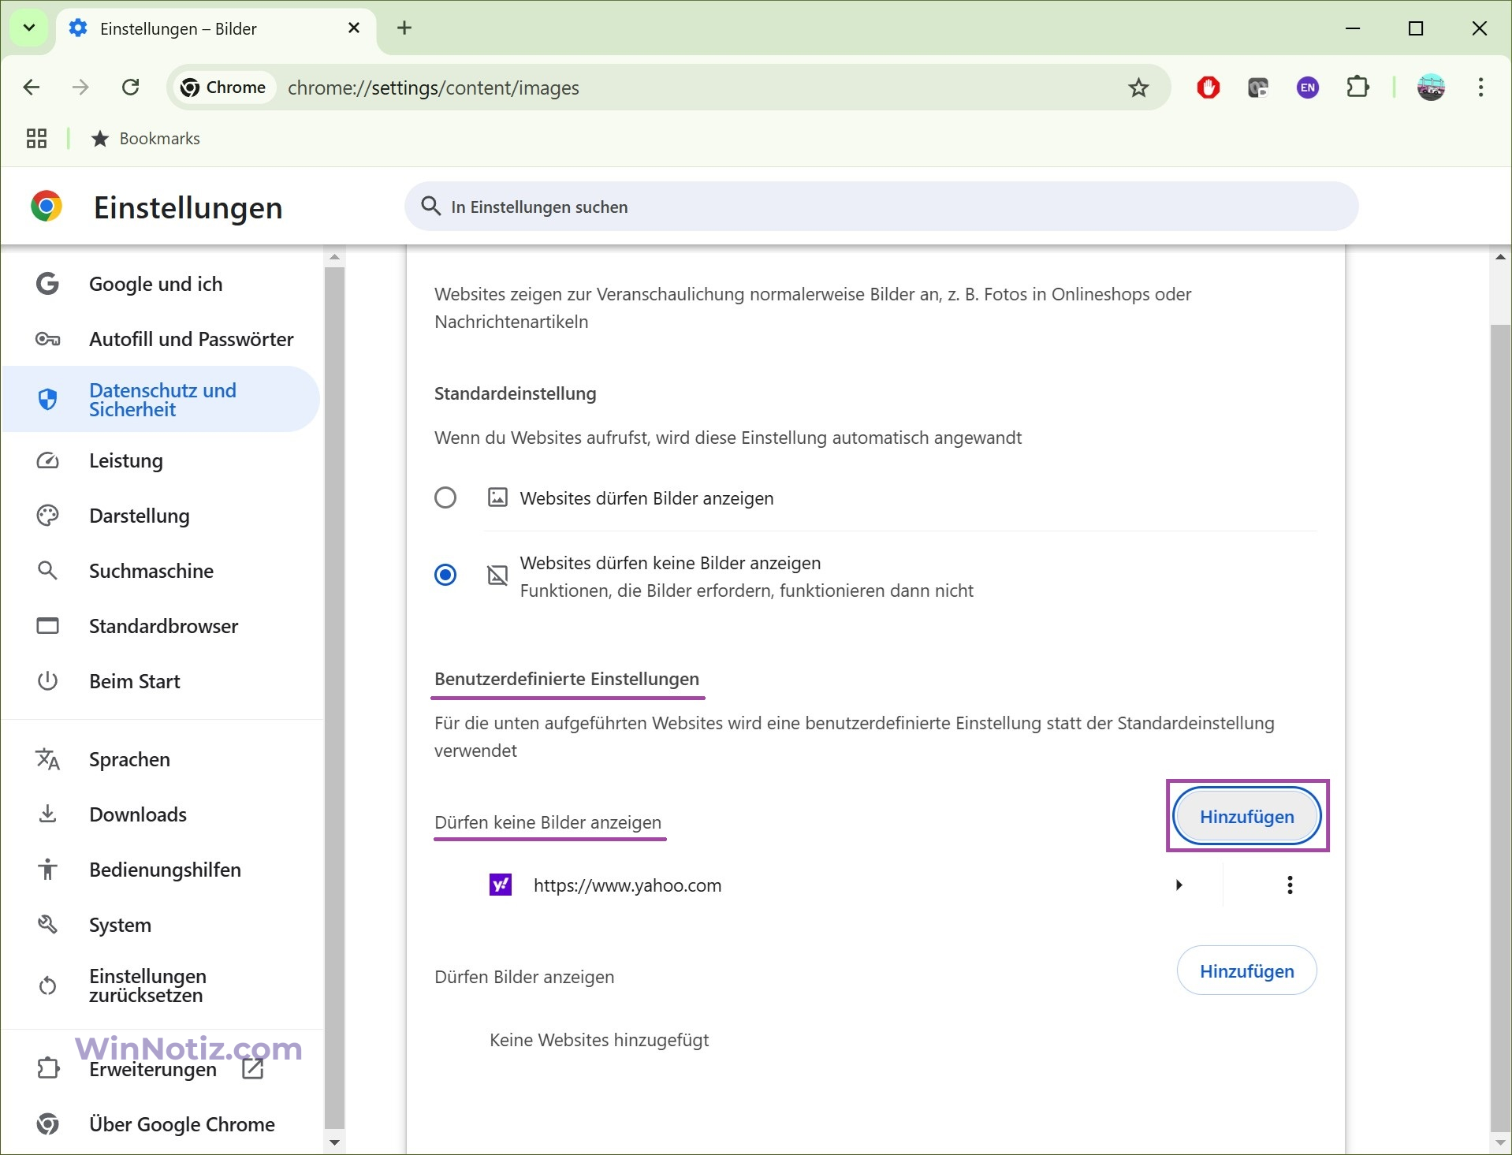Viewport: 1512px width, 1155px height.
Task: Open more actions for yahoo.com
Action: [x=1290, y=885]
